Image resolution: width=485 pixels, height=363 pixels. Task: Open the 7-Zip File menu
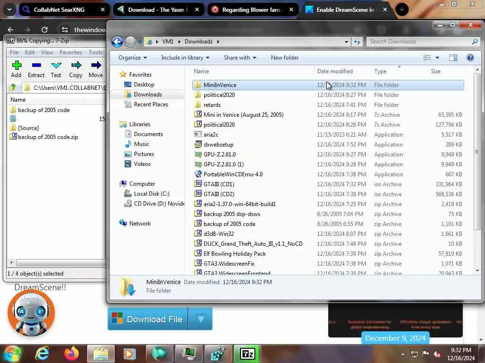[x=14, y=52]
